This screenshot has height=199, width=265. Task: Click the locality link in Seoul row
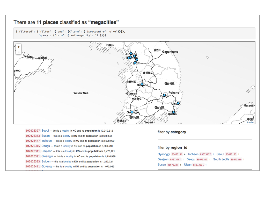(x=65, y=131)
